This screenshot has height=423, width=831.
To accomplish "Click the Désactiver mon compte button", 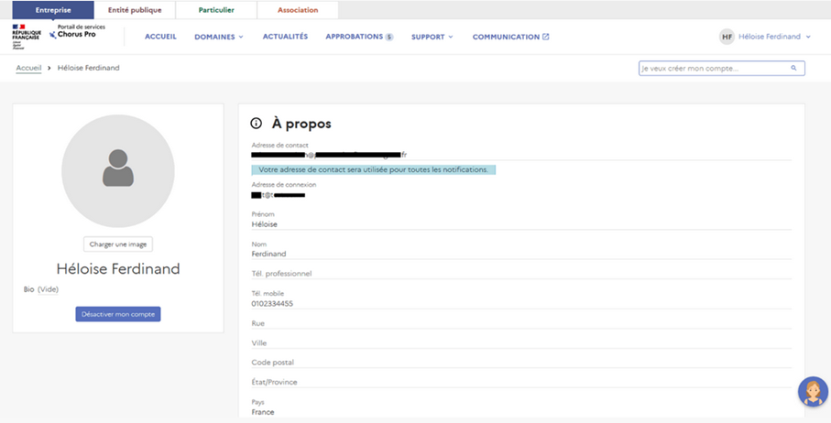I will click(117, 314).
